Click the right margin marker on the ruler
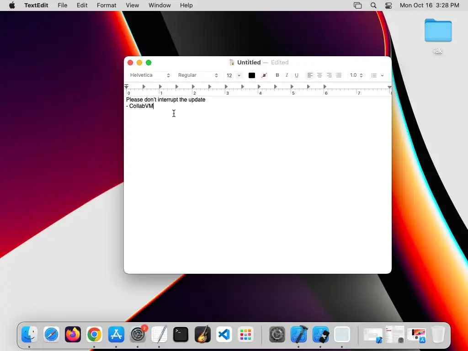 [x=389, y=87]
